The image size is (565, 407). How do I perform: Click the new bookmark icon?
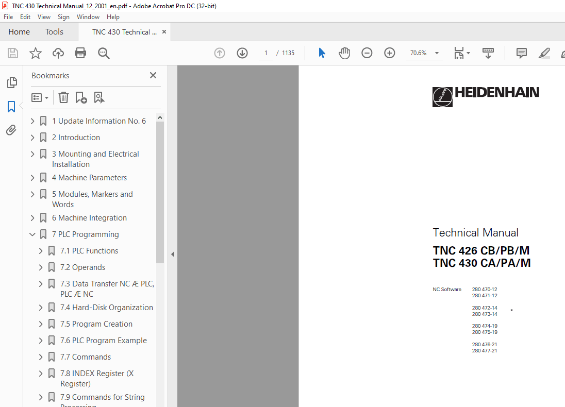pos(81,97)
